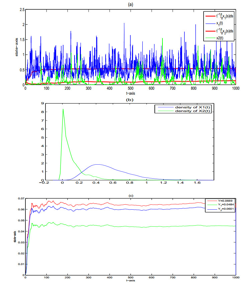Click the 't-axis' label under plot (a)
The width and height of the screenshot is (251, 284).
[131, 94]
